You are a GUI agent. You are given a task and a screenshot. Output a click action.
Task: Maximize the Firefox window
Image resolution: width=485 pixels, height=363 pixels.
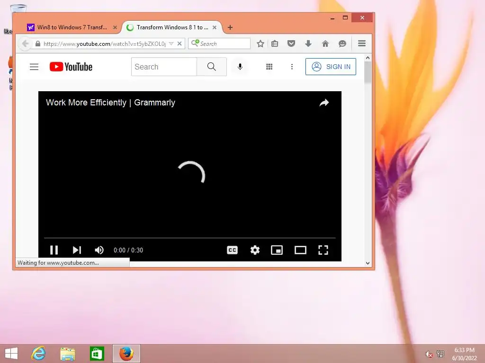(345, 17)
